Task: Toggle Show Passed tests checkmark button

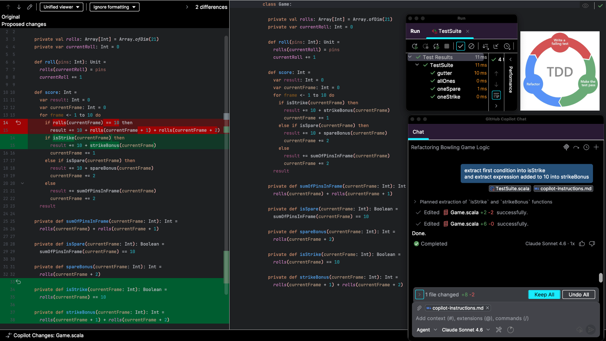Action: coord(460,46)
